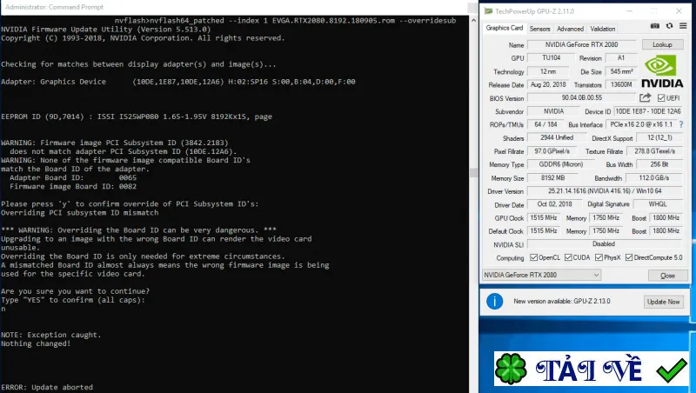This screenshot has height=393, width=696.
Task: Click the GPU-Z screenshot camera icon
Action: coord(655,26)
